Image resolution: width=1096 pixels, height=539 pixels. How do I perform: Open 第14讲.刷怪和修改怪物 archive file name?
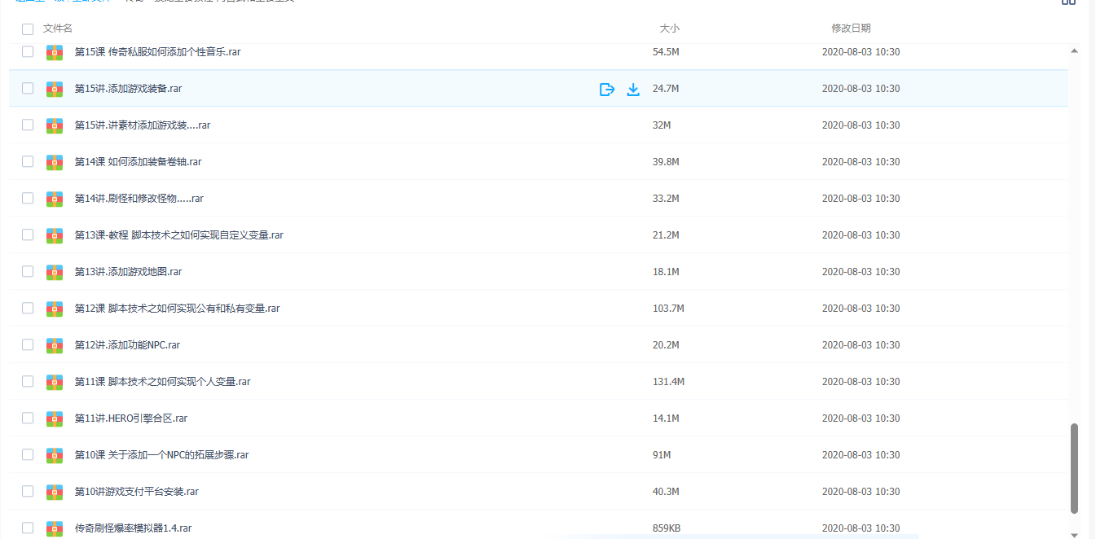139,199
